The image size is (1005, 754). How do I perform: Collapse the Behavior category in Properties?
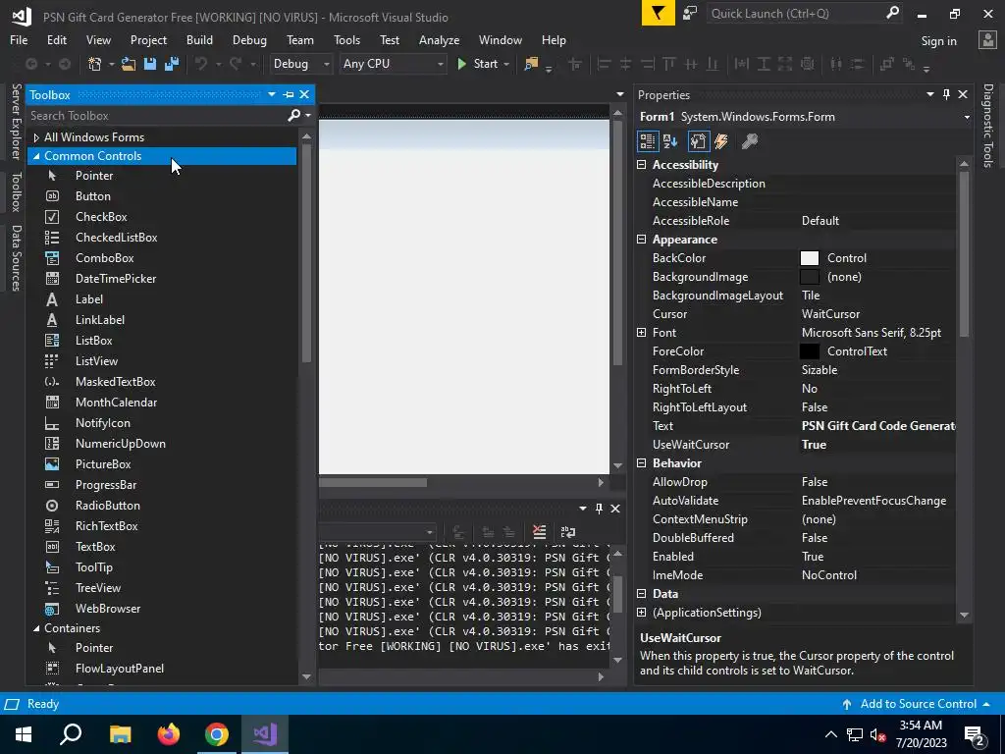[641, 463]
